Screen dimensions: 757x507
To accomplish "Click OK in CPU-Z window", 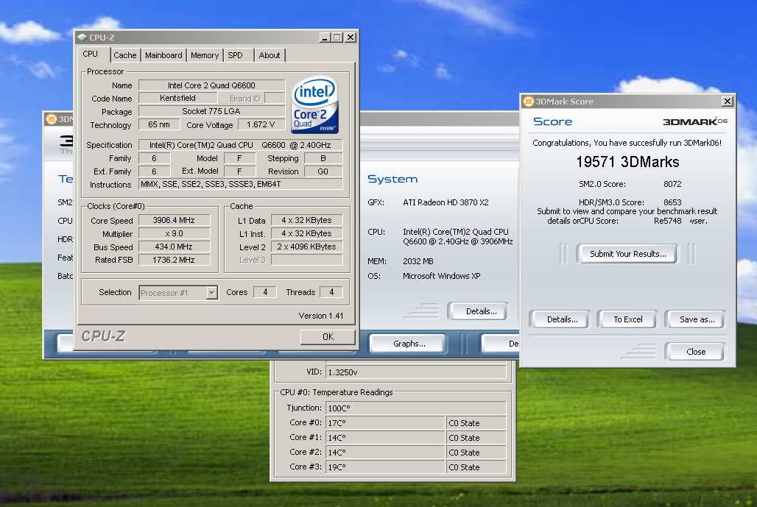I will pyautogui.click(x=328, y=337).
